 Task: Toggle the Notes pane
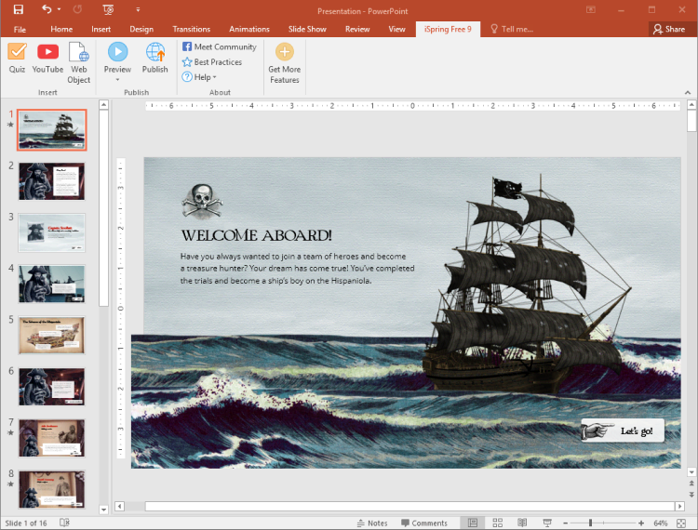(372, 523)
